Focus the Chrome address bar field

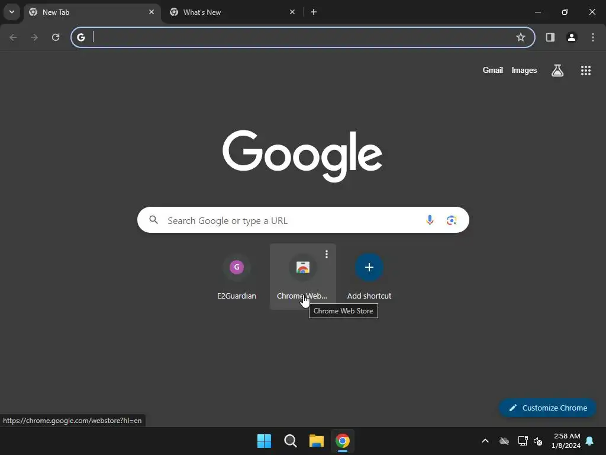302,37
